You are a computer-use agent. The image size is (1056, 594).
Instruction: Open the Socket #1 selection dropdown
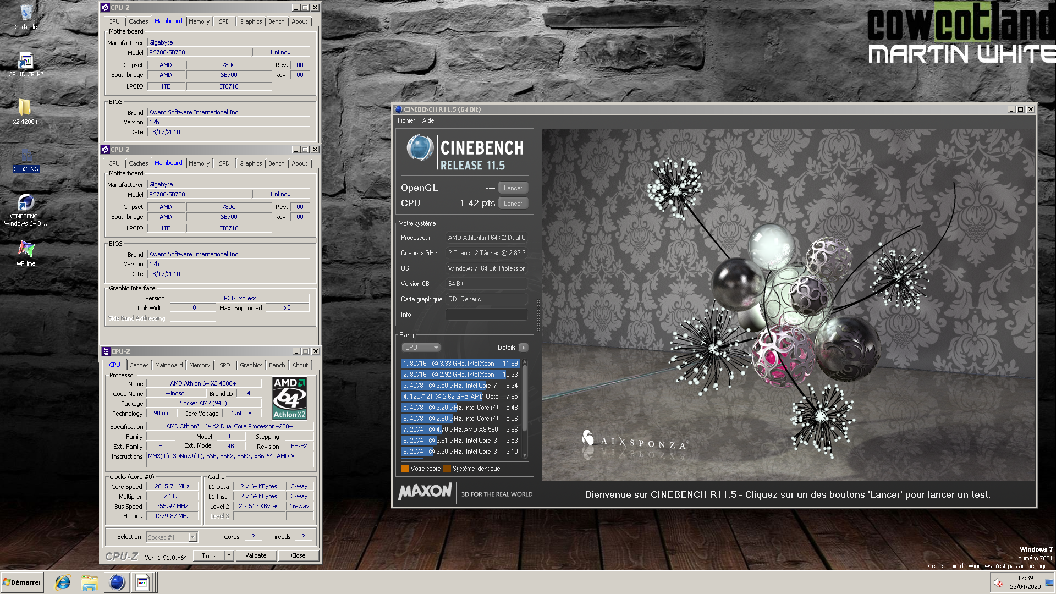click(172, 537)
